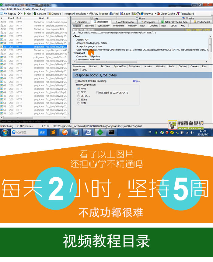The image size is (213, 262).
Task: Select DEFLATE compression radio button
Action: [79, 96]
